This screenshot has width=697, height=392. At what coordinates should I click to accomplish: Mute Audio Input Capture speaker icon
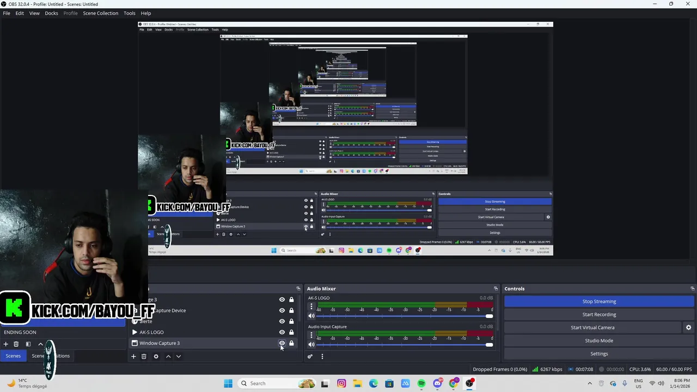tap(311, 344)
